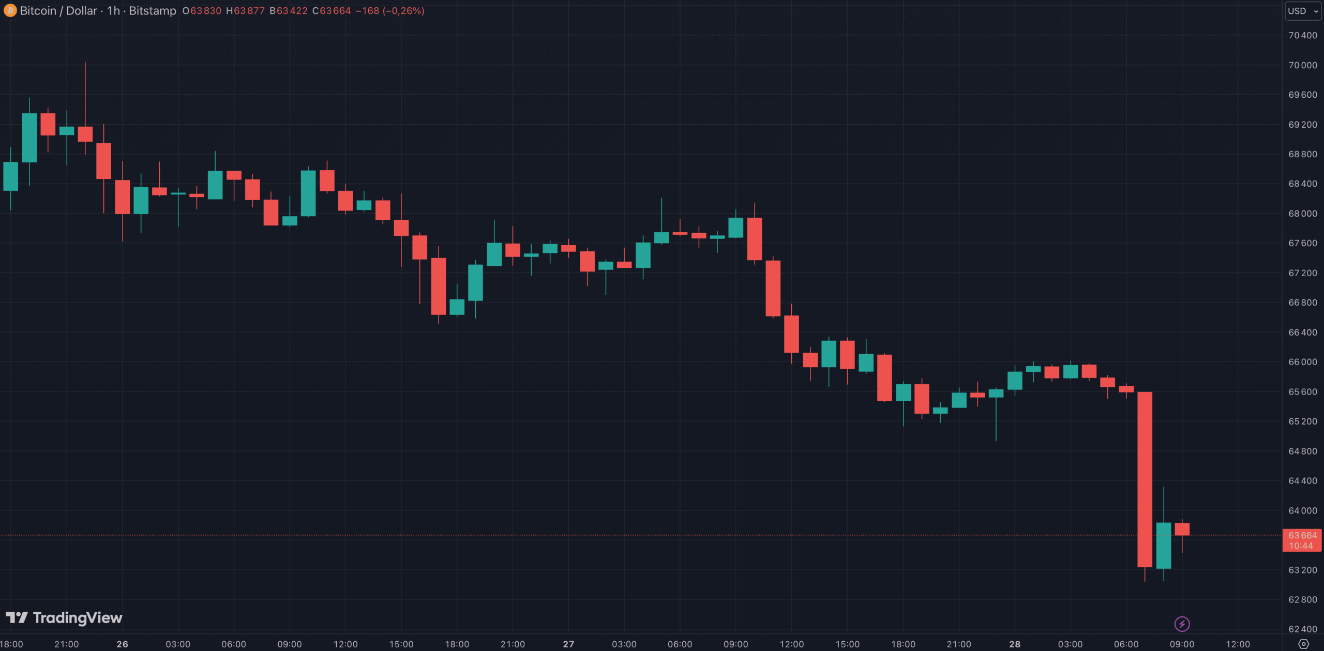Click the large red candle near 06:00 on 28
The height and width of the screenshot is (651, 1324).
[1145, 479]
